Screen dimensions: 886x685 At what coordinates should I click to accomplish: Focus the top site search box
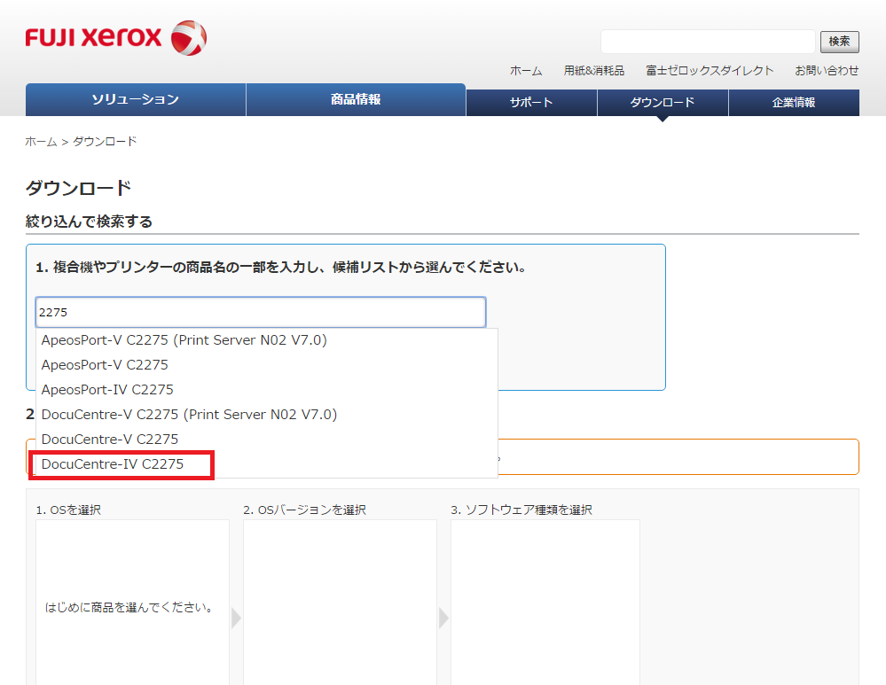[707, 42]
